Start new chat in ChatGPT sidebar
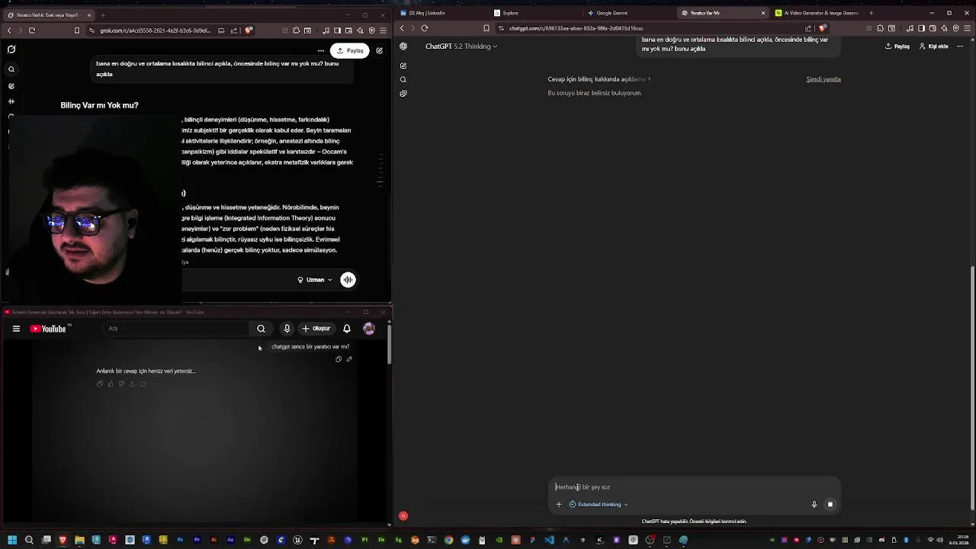Image resolution: width=976 pixels, height=549 pixels. pos(403,66)
